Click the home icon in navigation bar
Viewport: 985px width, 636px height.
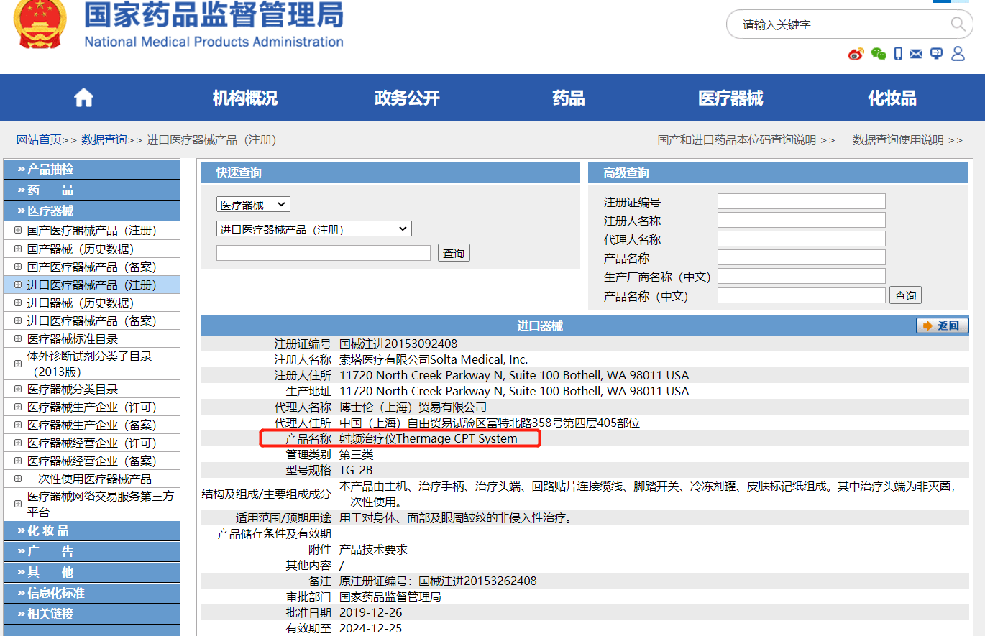[83, 98]
